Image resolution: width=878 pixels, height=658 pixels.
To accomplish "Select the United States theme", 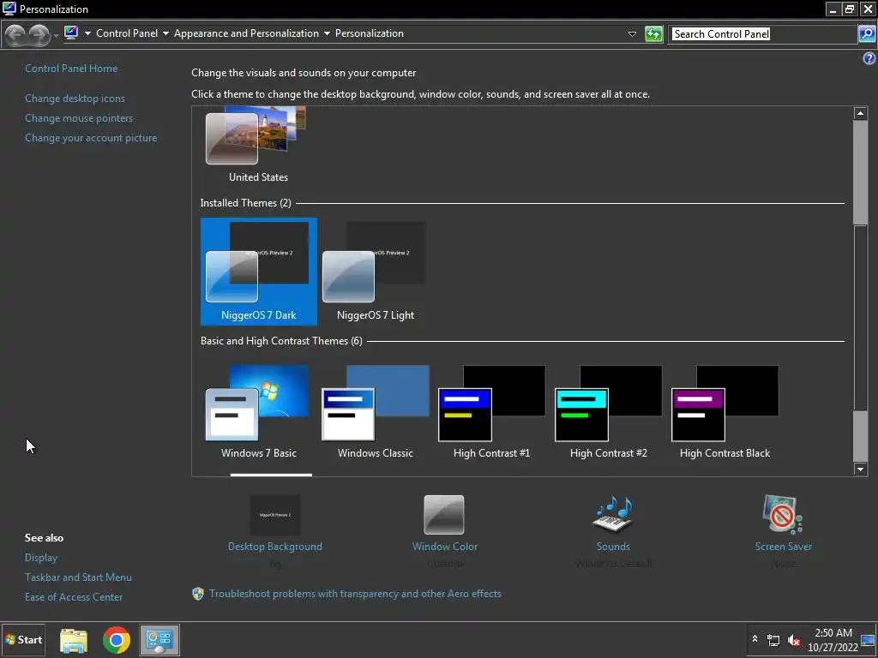I will click(x=258, y=146).
